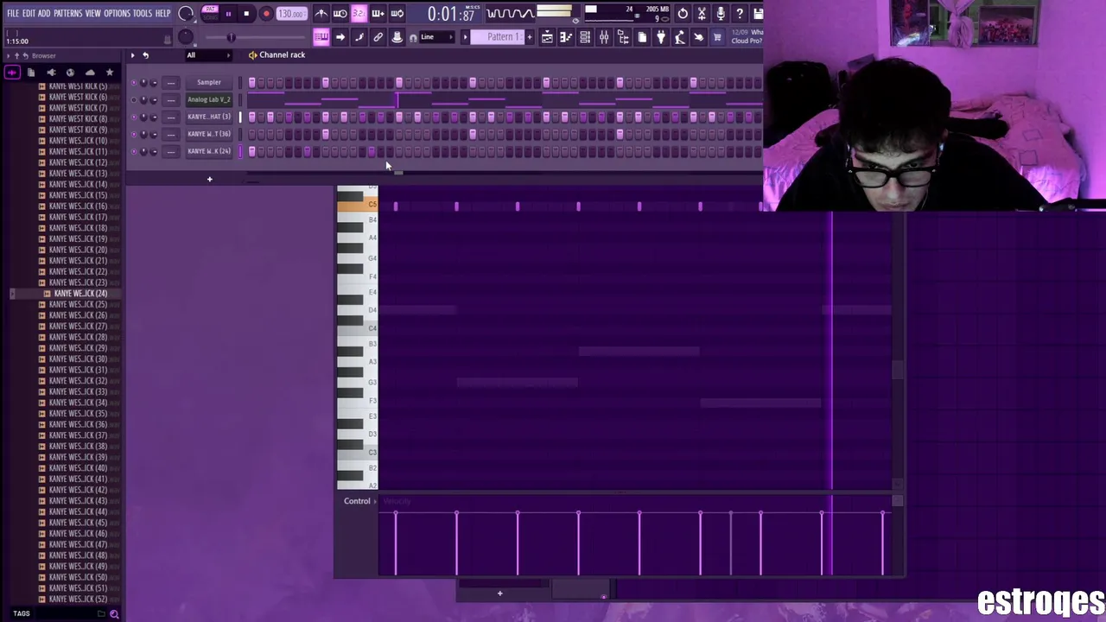Click the oscilloscope waveform display
The width and height of the screenshot is (1106, 622).
[x=510, y=13]
